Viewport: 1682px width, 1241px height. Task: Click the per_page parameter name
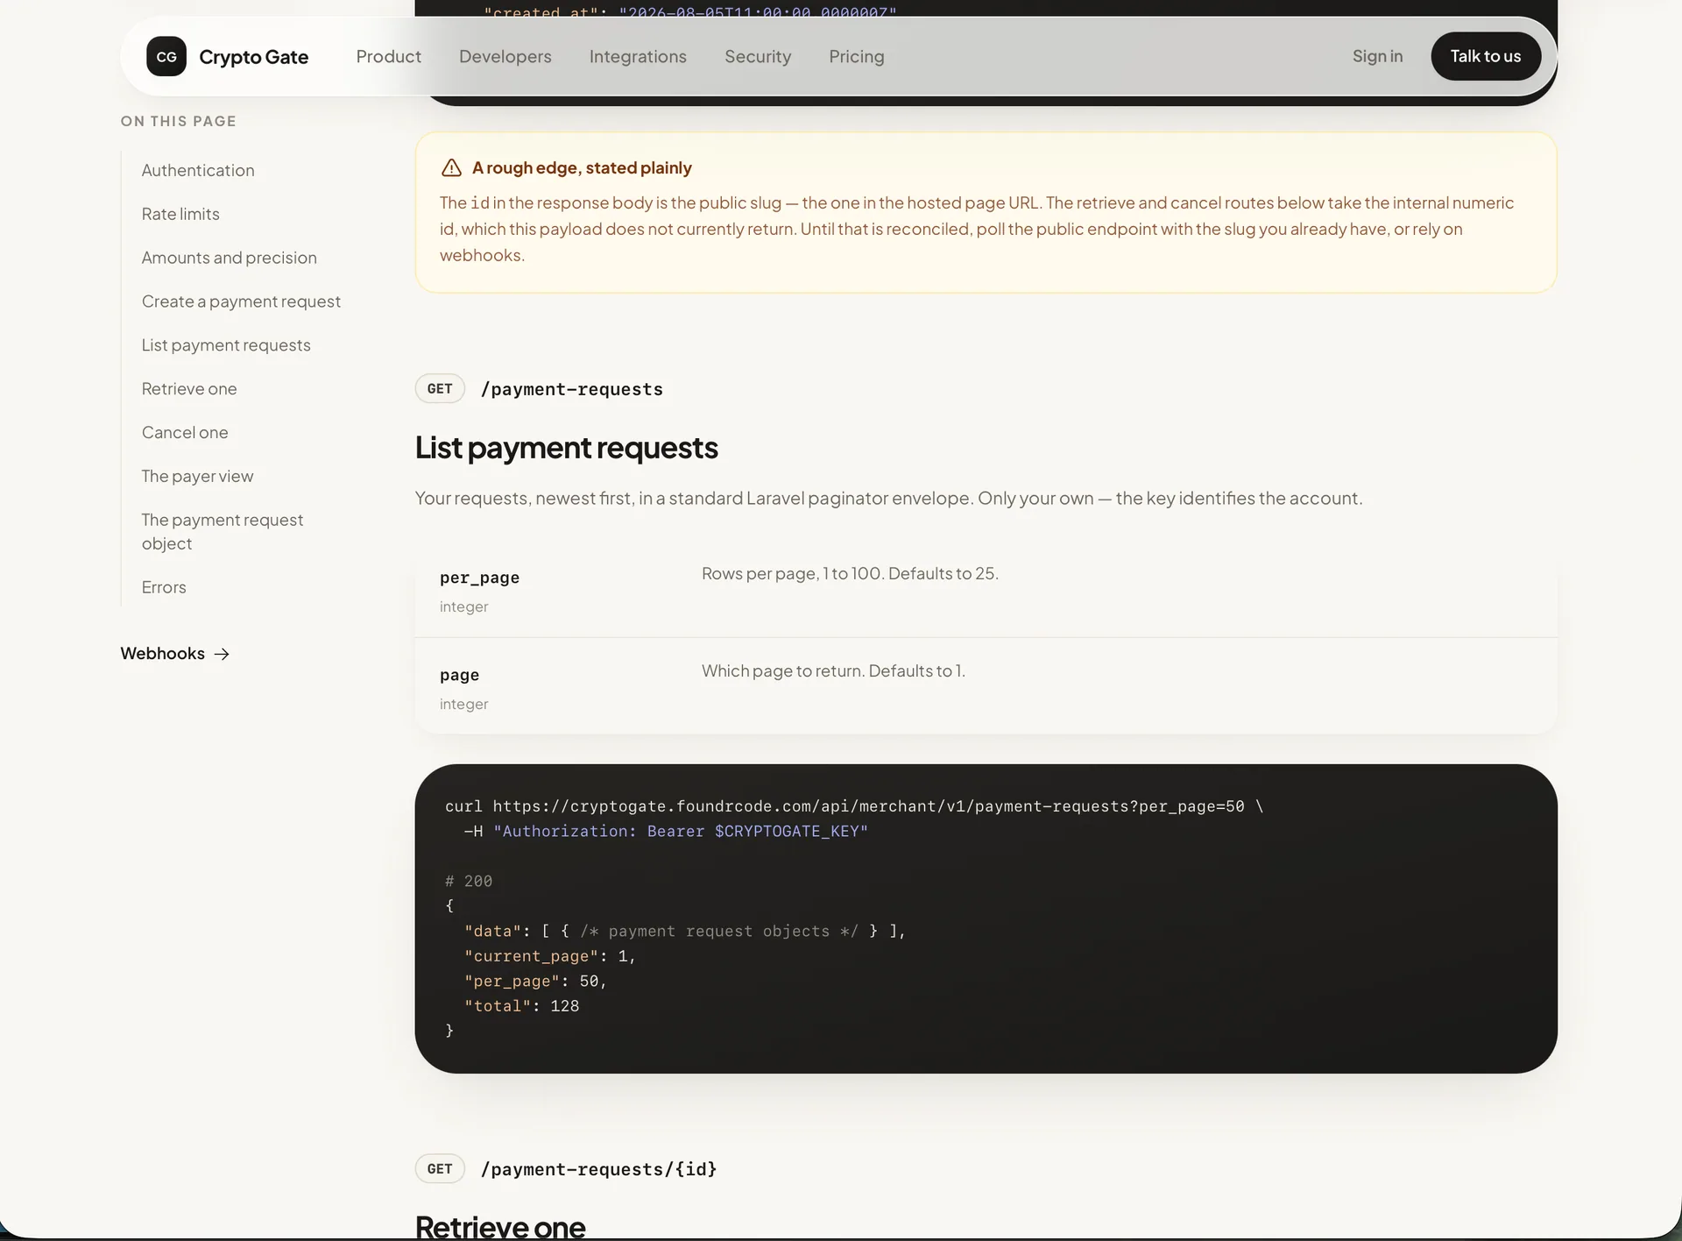click(x=479, y=578)
